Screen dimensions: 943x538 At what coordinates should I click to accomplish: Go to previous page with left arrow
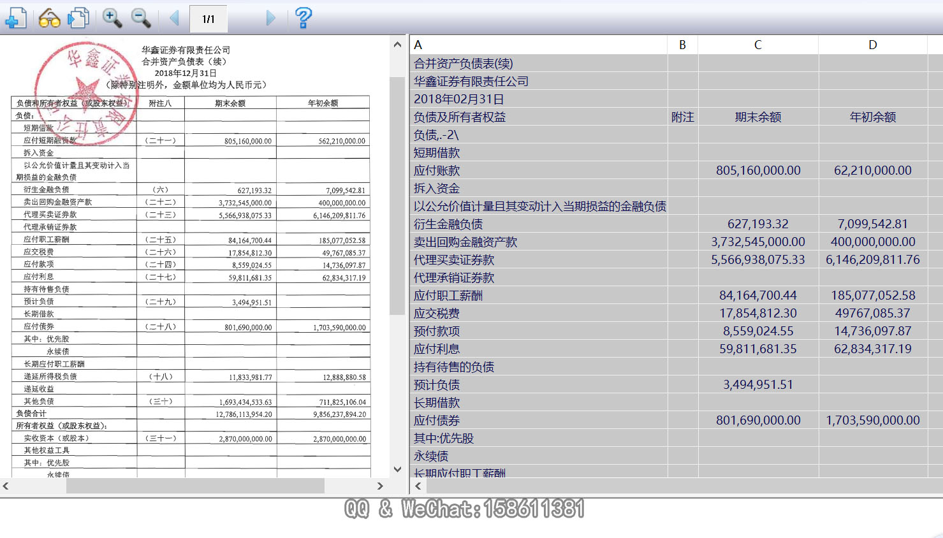(174, 18)
